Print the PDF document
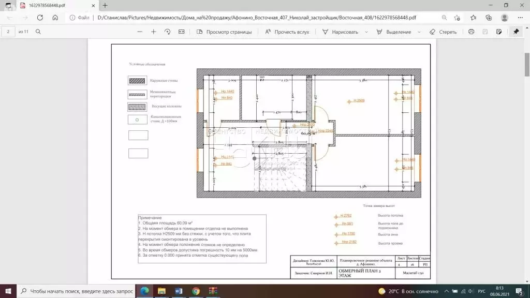The image size is (530, 298). (x=471, y=32)
